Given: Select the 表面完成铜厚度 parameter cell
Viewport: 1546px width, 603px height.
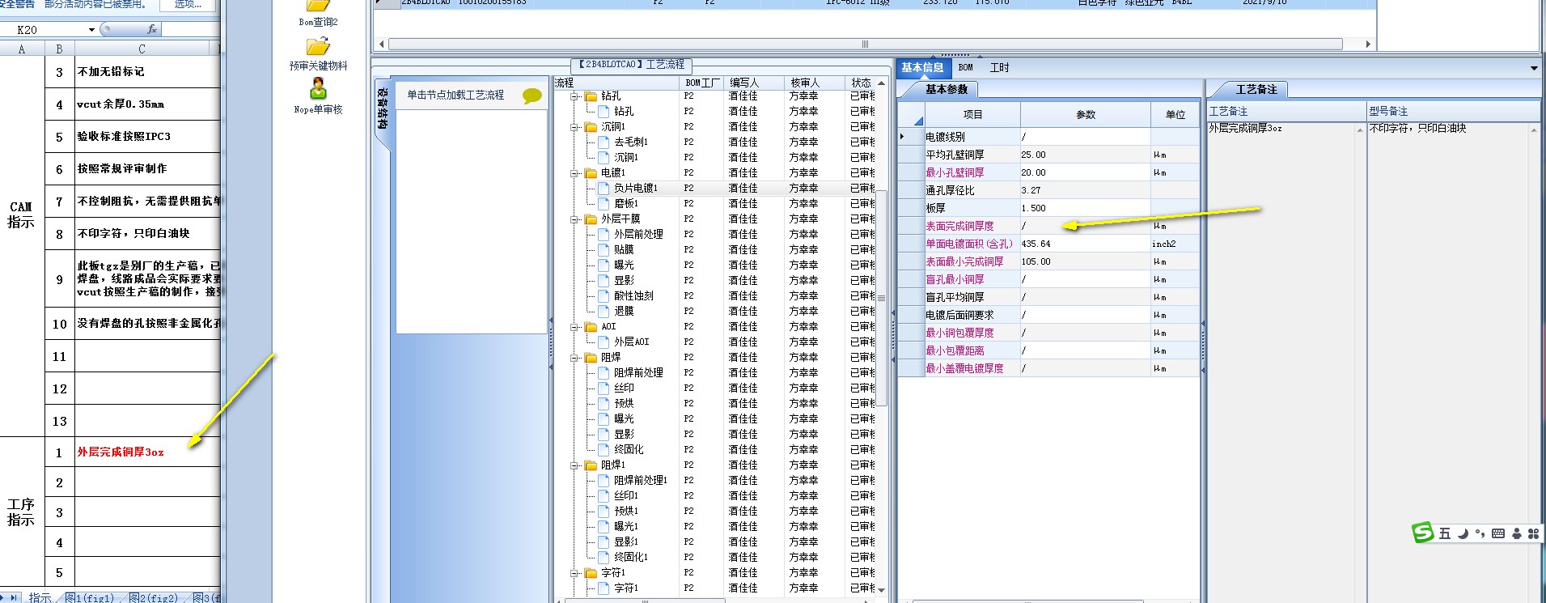Looking at the screenshot, I should coord(1085,226).
